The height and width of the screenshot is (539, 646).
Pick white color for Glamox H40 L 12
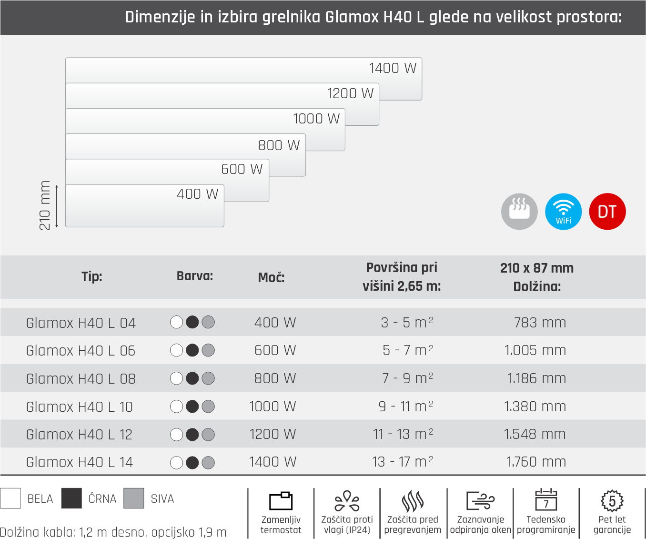(x=177, y=435)
